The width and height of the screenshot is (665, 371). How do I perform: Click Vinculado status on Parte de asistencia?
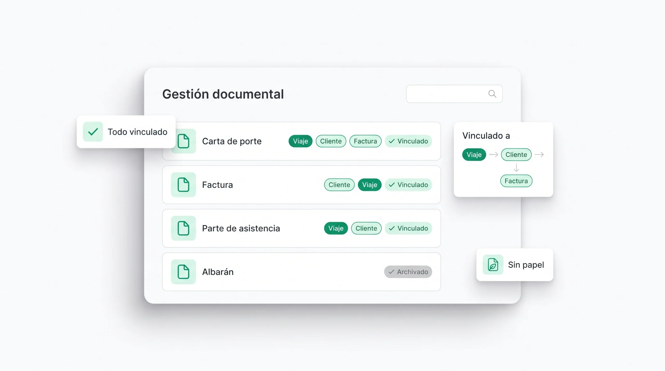pos(408,228)
